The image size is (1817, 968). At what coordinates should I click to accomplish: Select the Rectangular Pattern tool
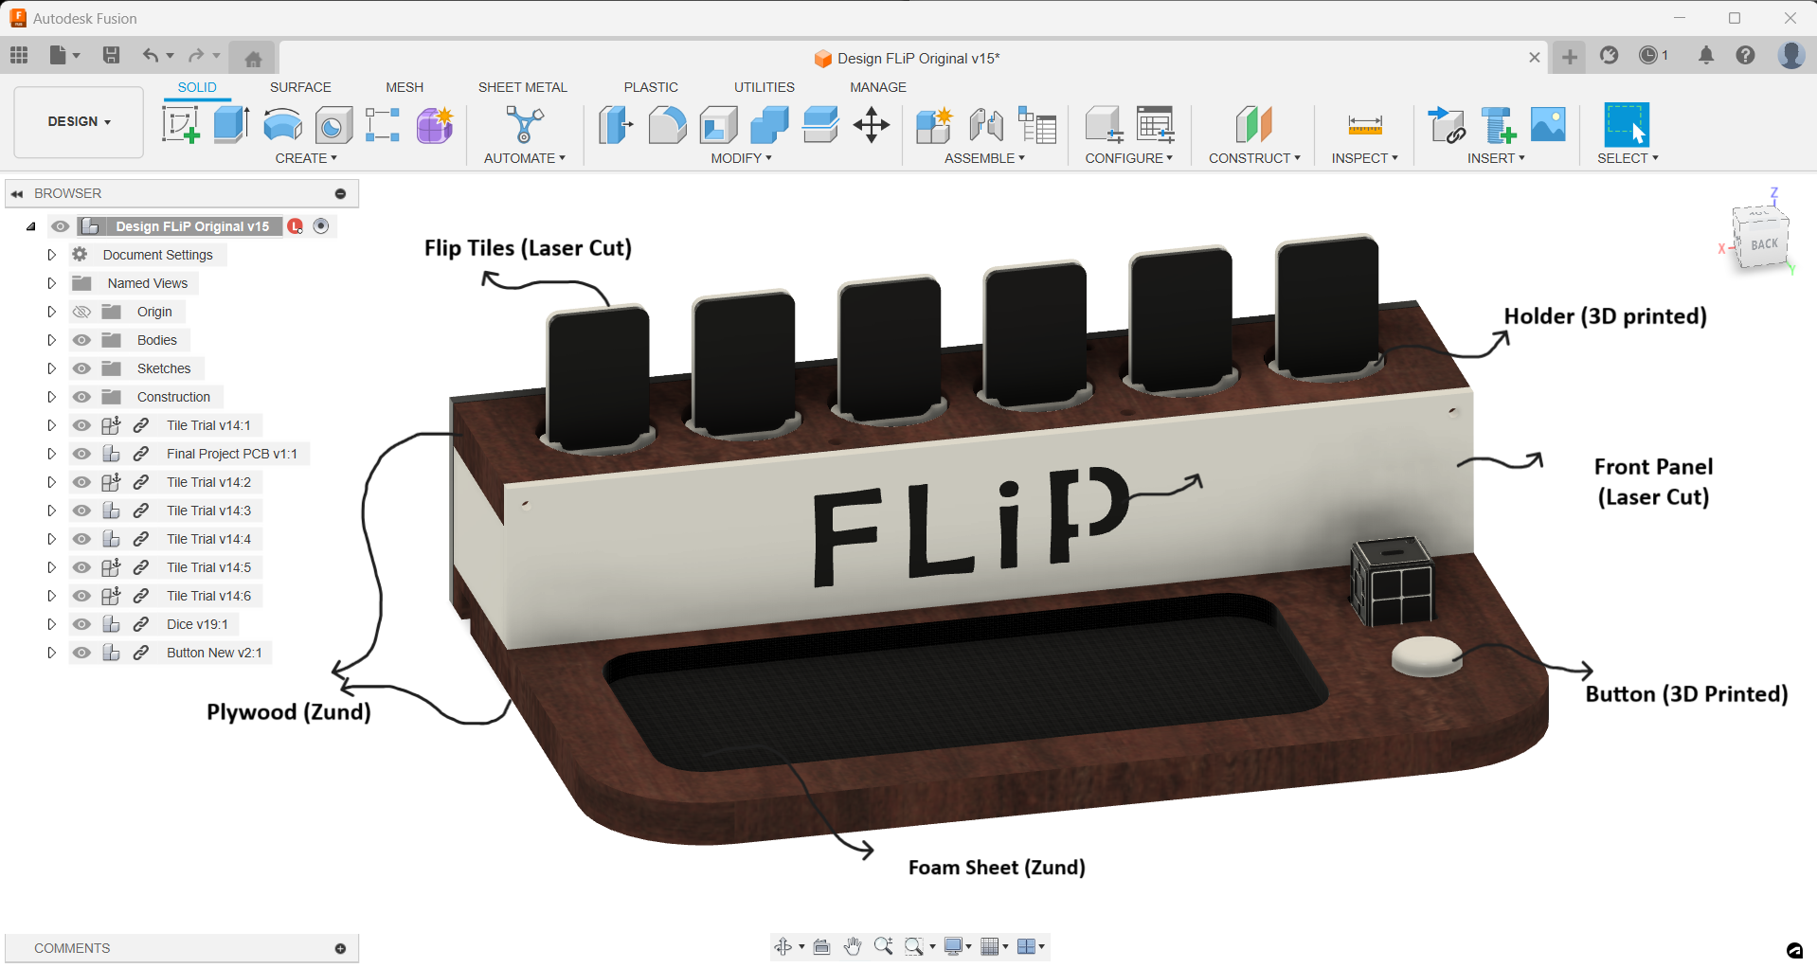click(x=383, y=125)
